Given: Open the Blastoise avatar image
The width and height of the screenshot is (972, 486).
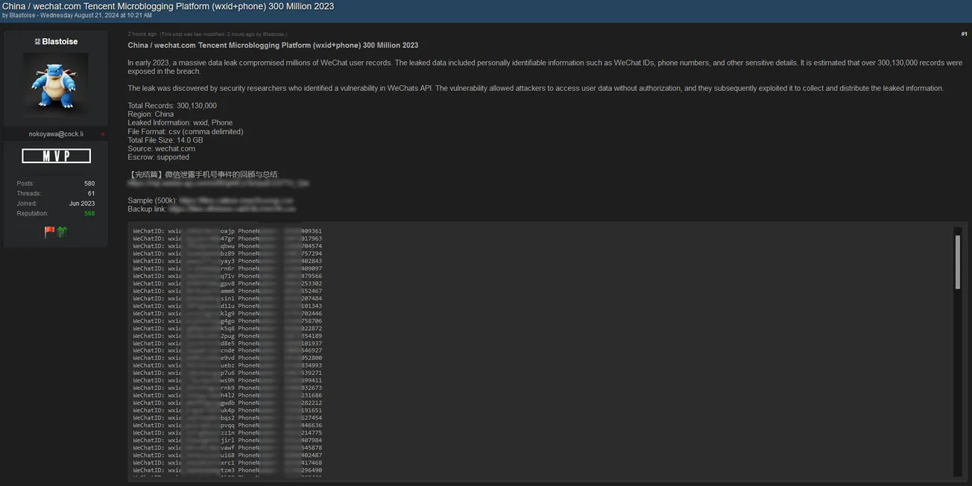Looking at the screenshot, I should coord(56,83).
